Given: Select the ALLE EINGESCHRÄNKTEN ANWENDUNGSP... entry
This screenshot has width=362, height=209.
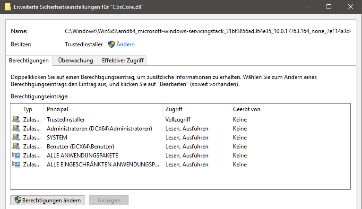Looking at the screenshot, I should click(x=103, y=165).
